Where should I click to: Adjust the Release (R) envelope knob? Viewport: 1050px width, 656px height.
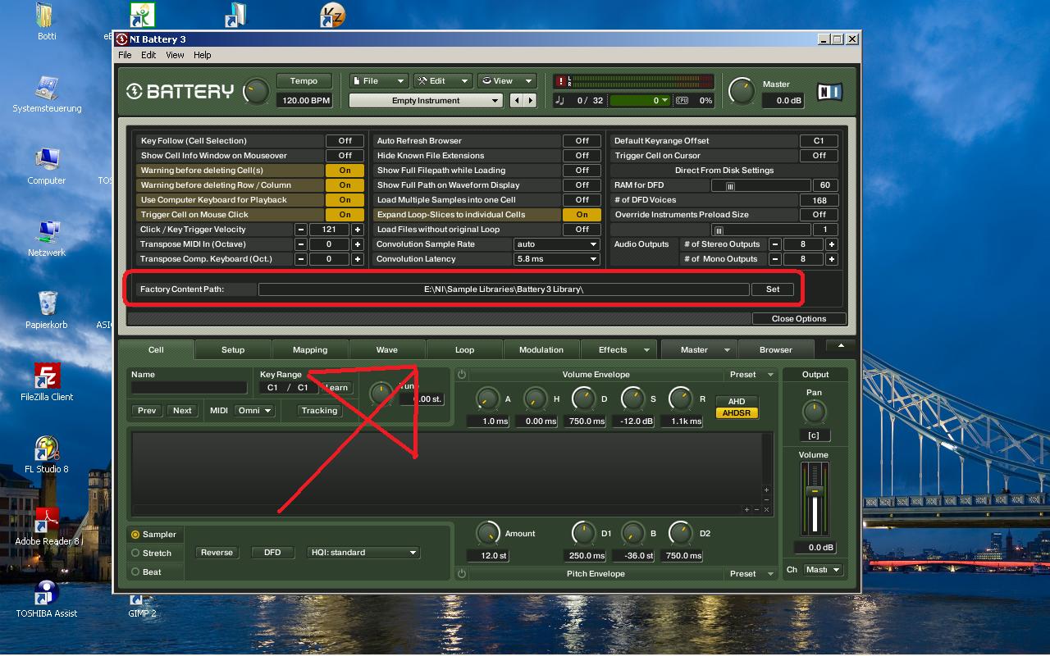[x=681, y=399]
